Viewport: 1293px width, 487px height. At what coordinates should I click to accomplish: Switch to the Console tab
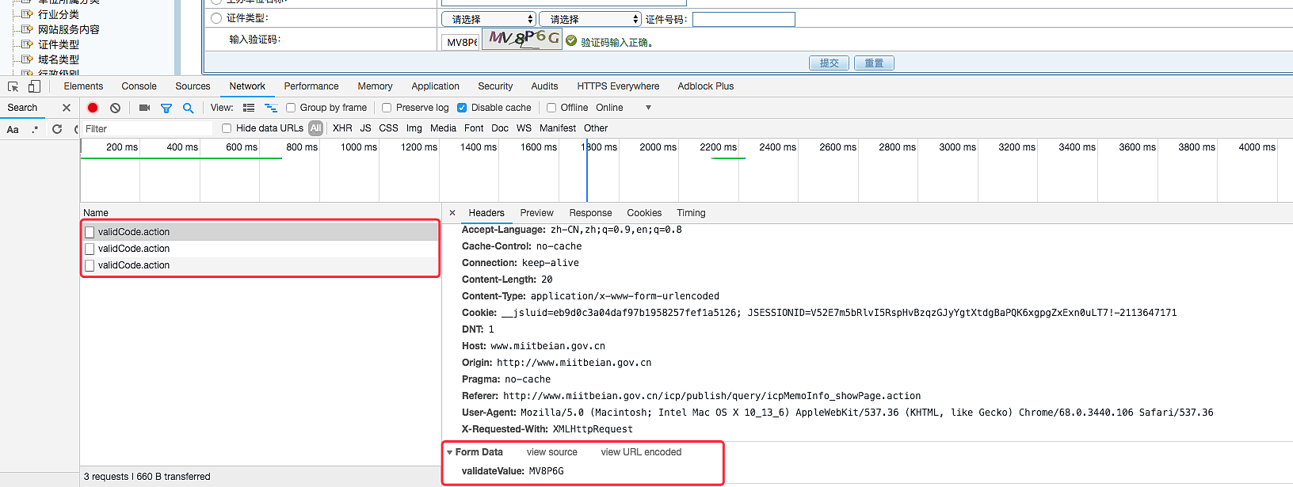(x=139, y=86)
